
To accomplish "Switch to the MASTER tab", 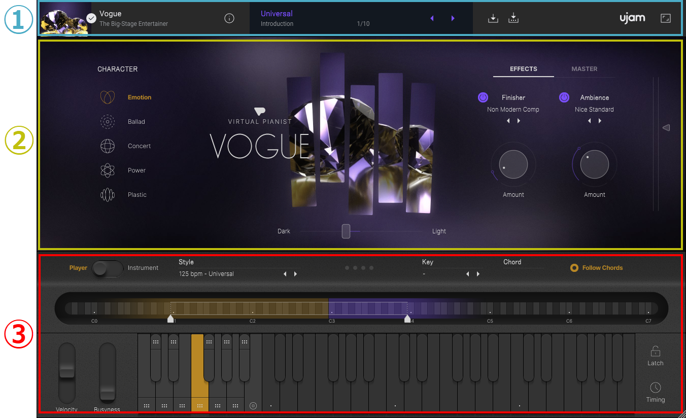I will (x=585, y=69).
